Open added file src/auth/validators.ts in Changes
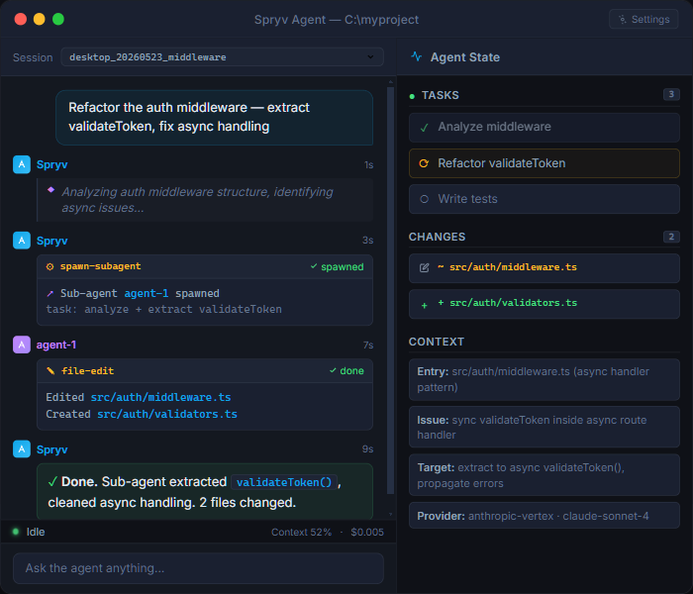This screenshot has width=693, height=594. point(544,304)
